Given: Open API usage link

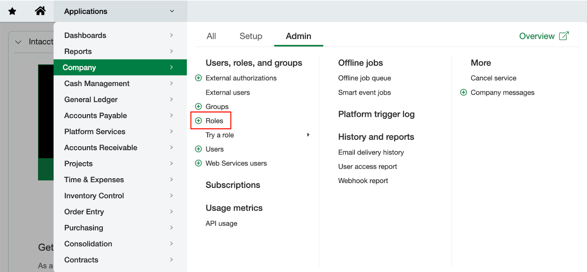Looking at the screenshot, I should click(x=221, y=223).
